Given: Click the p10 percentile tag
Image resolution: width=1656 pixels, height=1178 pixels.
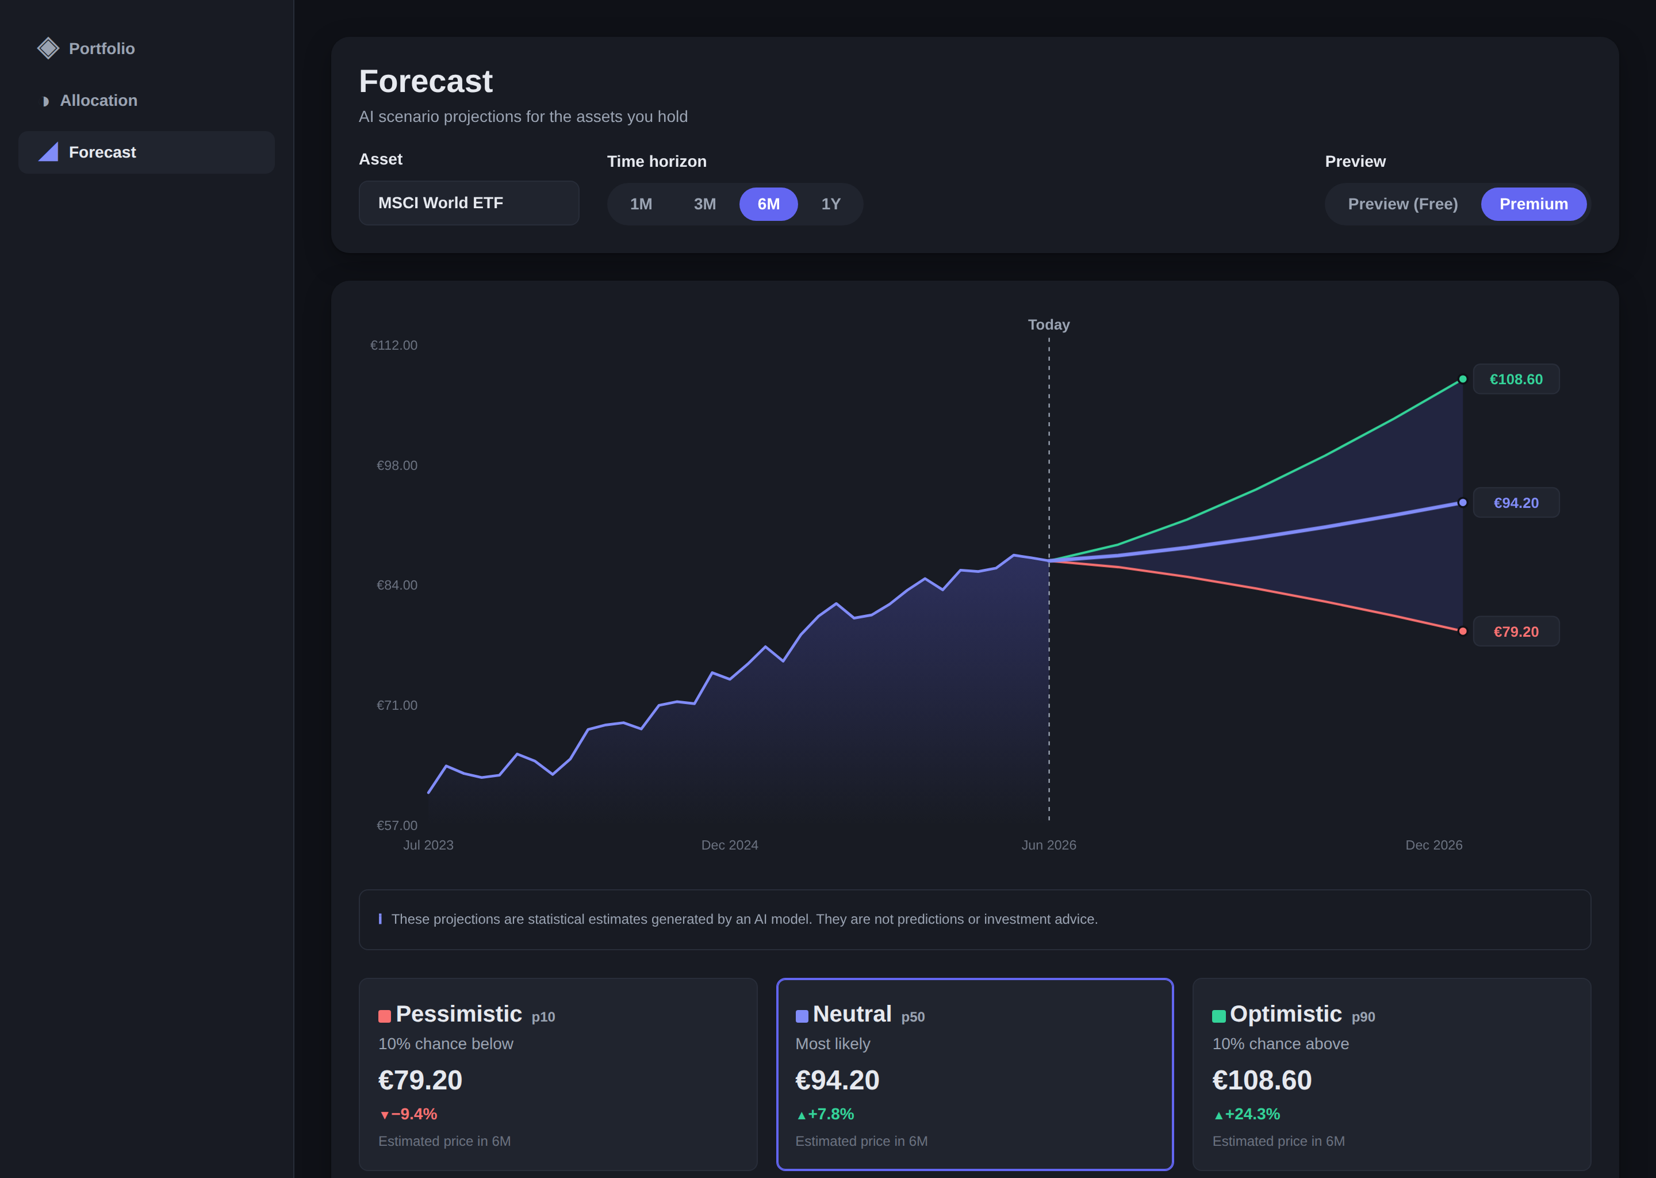Looking at the screenshot, I should (543, 1018).
